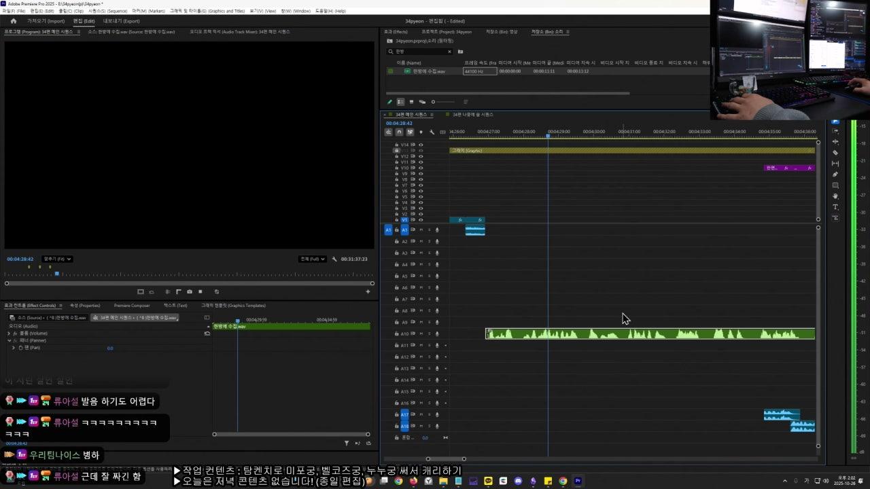Screen dimensions: 870x489
Task: Open the 속성 (Properties) tab
Action: tap(85, 306)
